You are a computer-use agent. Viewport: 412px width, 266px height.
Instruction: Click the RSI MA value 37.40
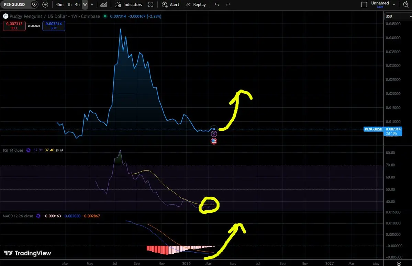49,150
